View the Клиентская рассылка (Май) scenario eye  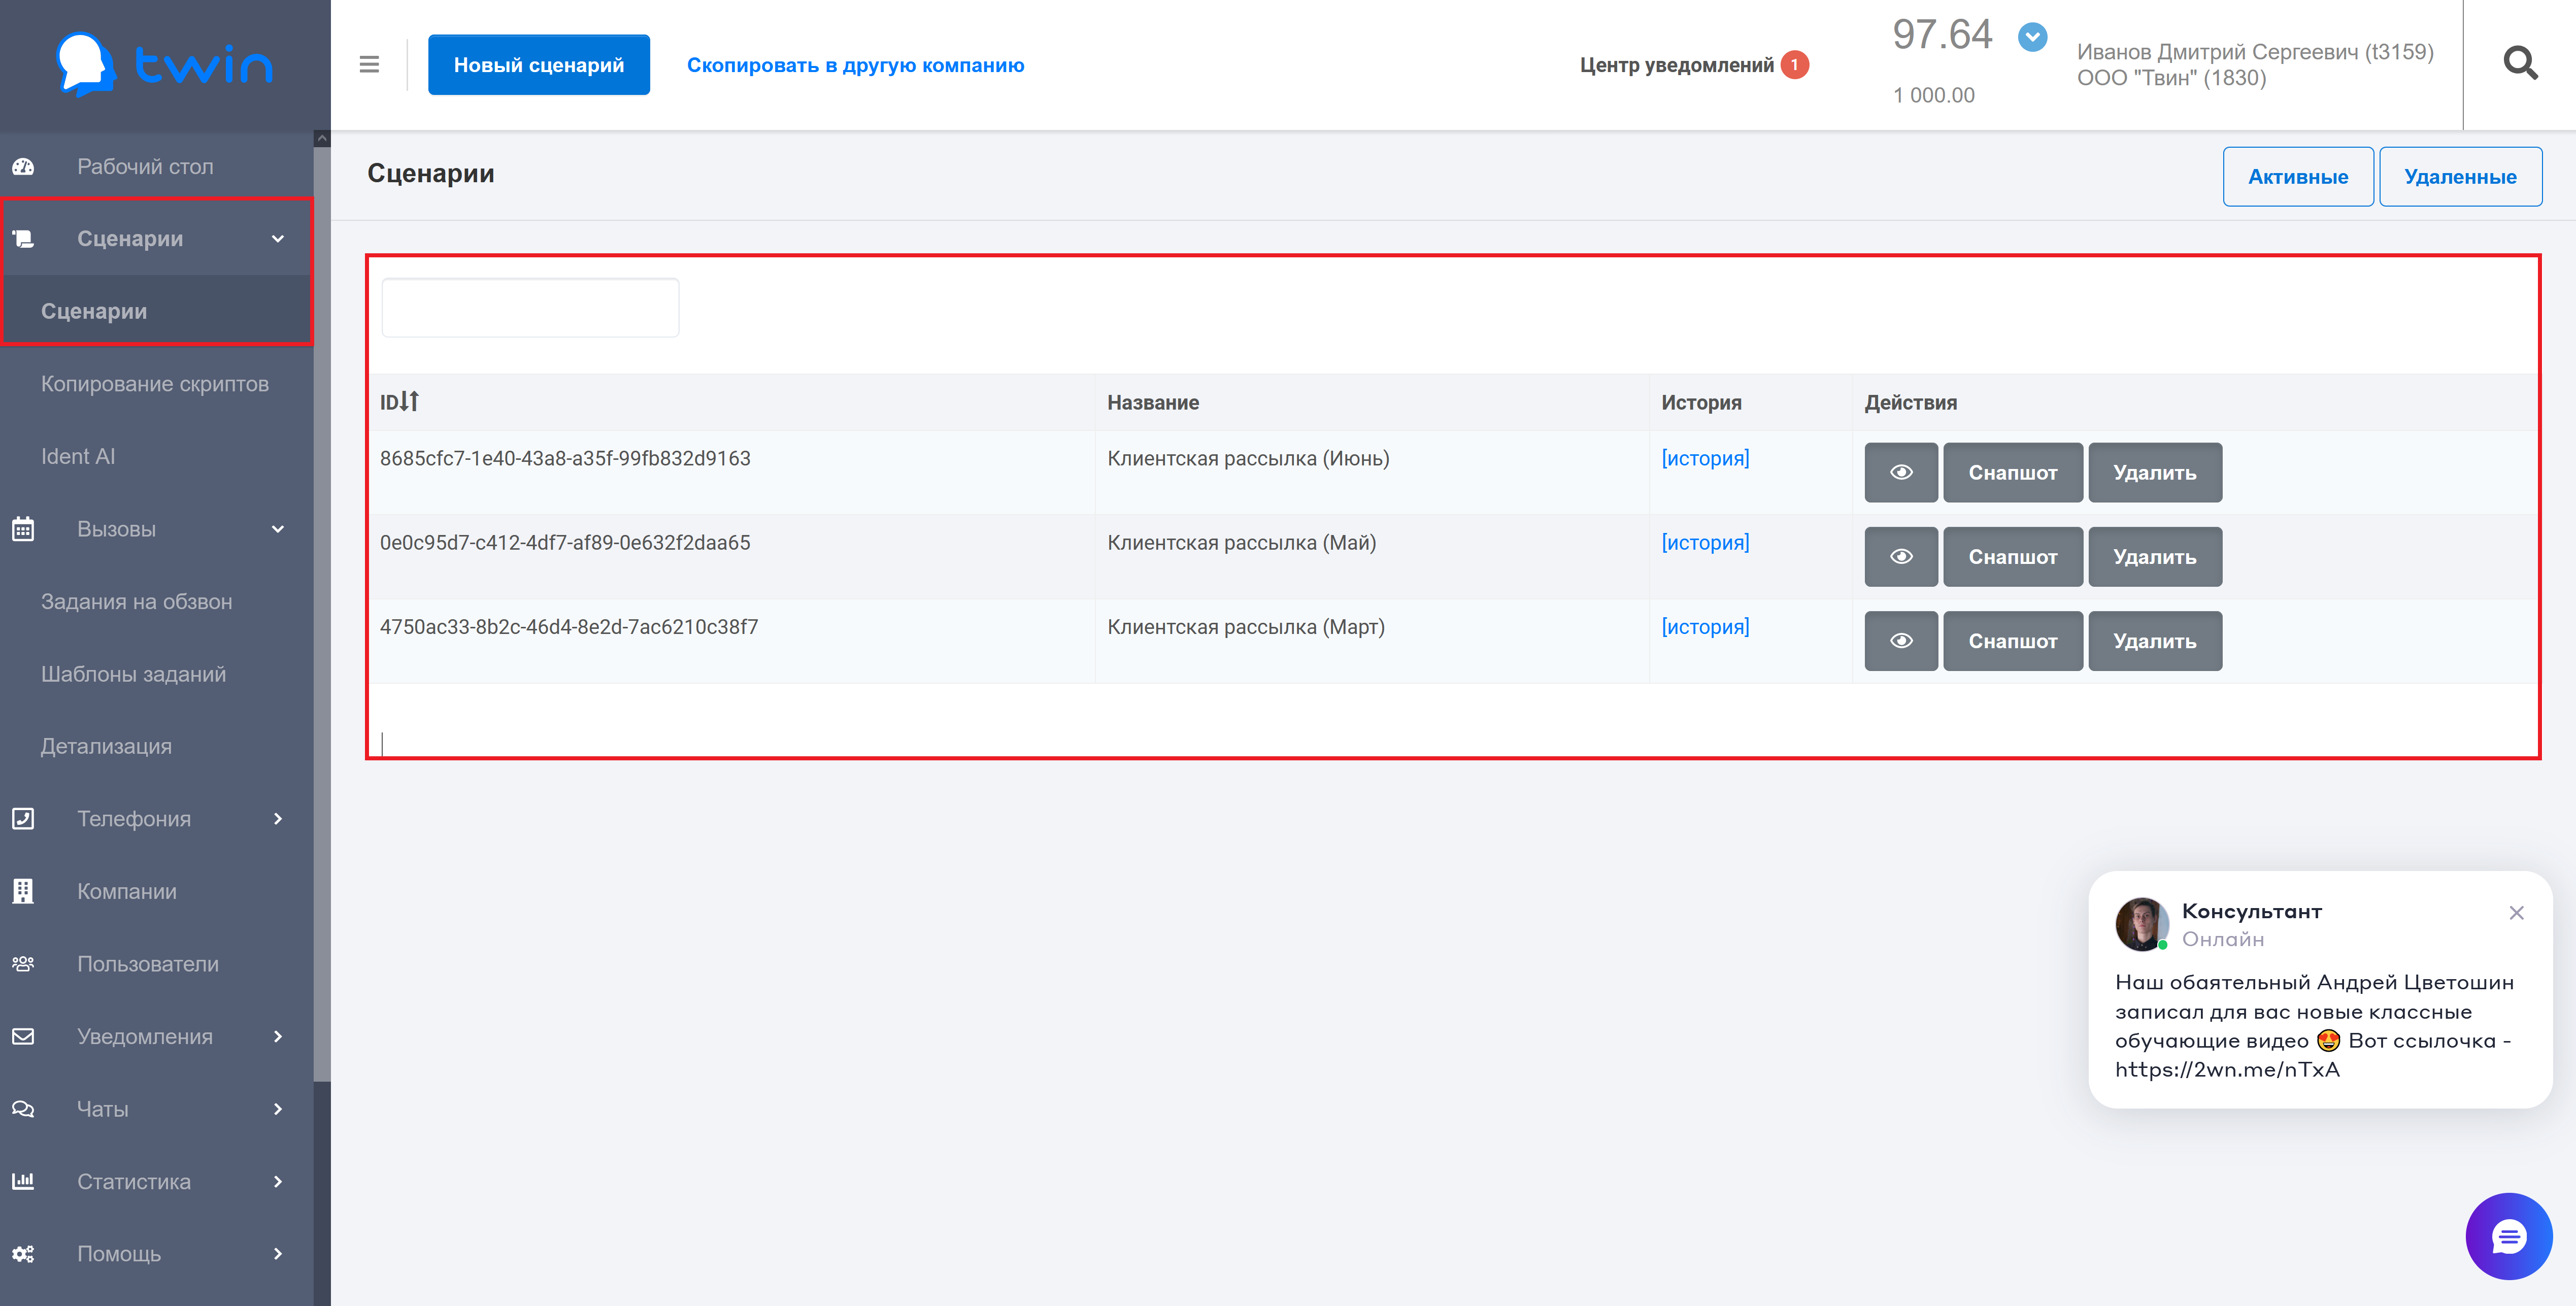point(1900,557)
